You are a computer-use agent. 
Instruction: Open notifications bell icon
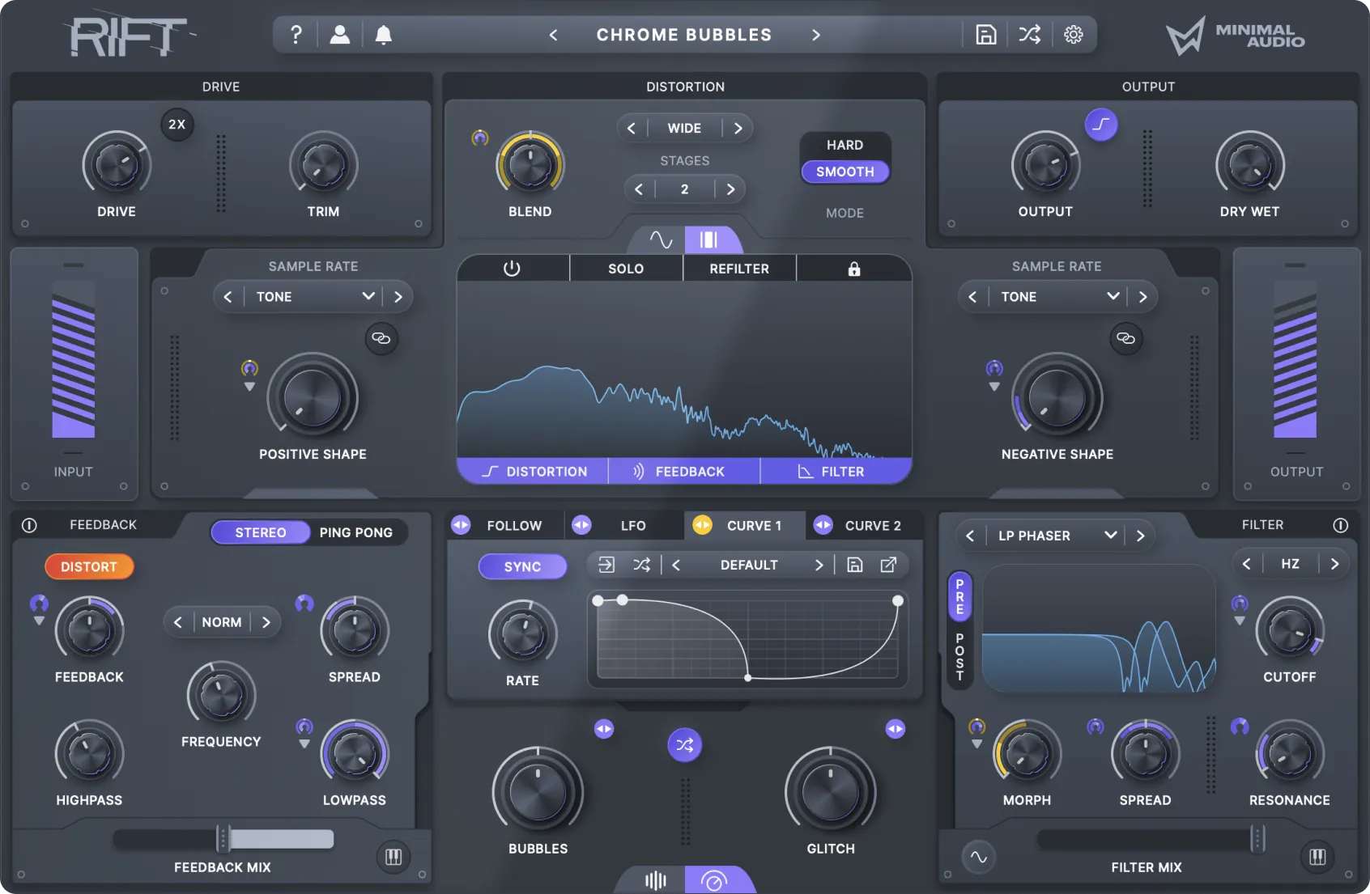tap(384, 35)
